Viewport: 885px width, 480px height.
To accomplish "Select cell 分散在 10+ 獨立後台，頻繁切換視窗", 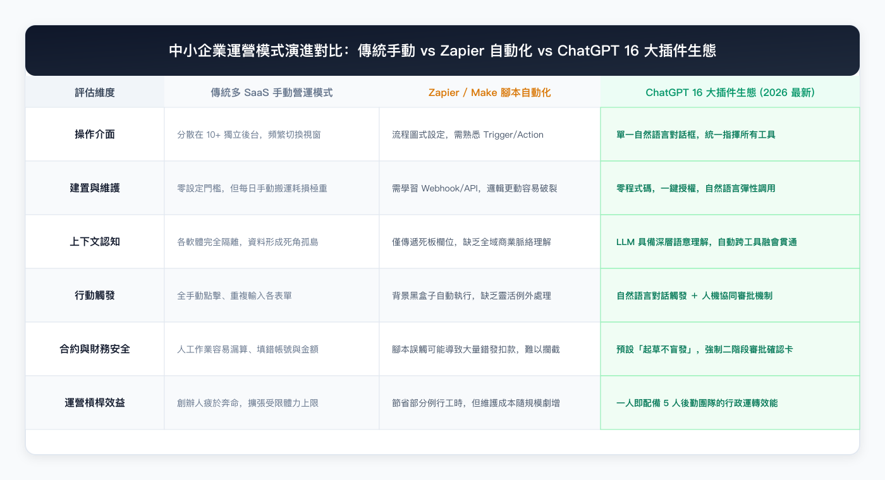I will coord(272,135).
